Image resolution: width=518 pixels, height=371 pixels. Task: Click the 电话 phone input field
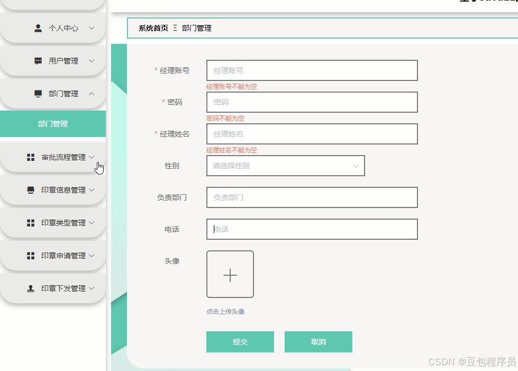[312, 229]
